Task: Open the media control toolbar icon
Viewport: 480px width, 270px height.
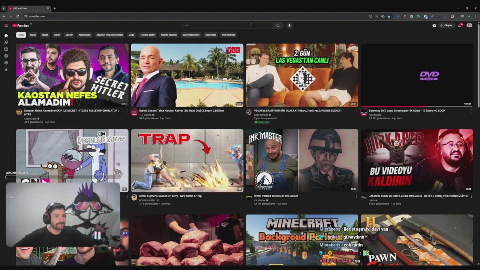Action: click(462, 16)
